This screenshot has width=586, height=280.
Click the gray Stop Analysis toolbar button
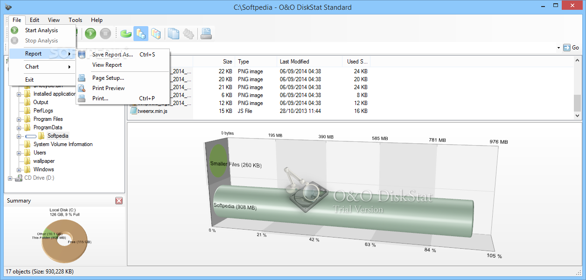click(105, 33)
